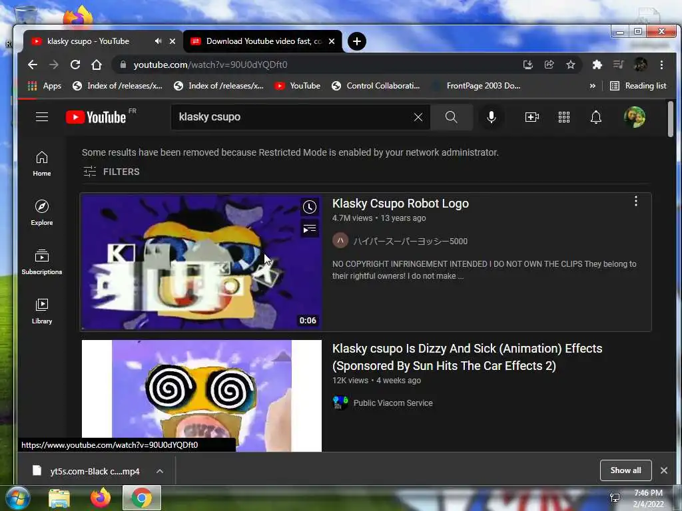Open the Chrome three-dot menu
Screen dimensions: 682x511
click(661, 65)
